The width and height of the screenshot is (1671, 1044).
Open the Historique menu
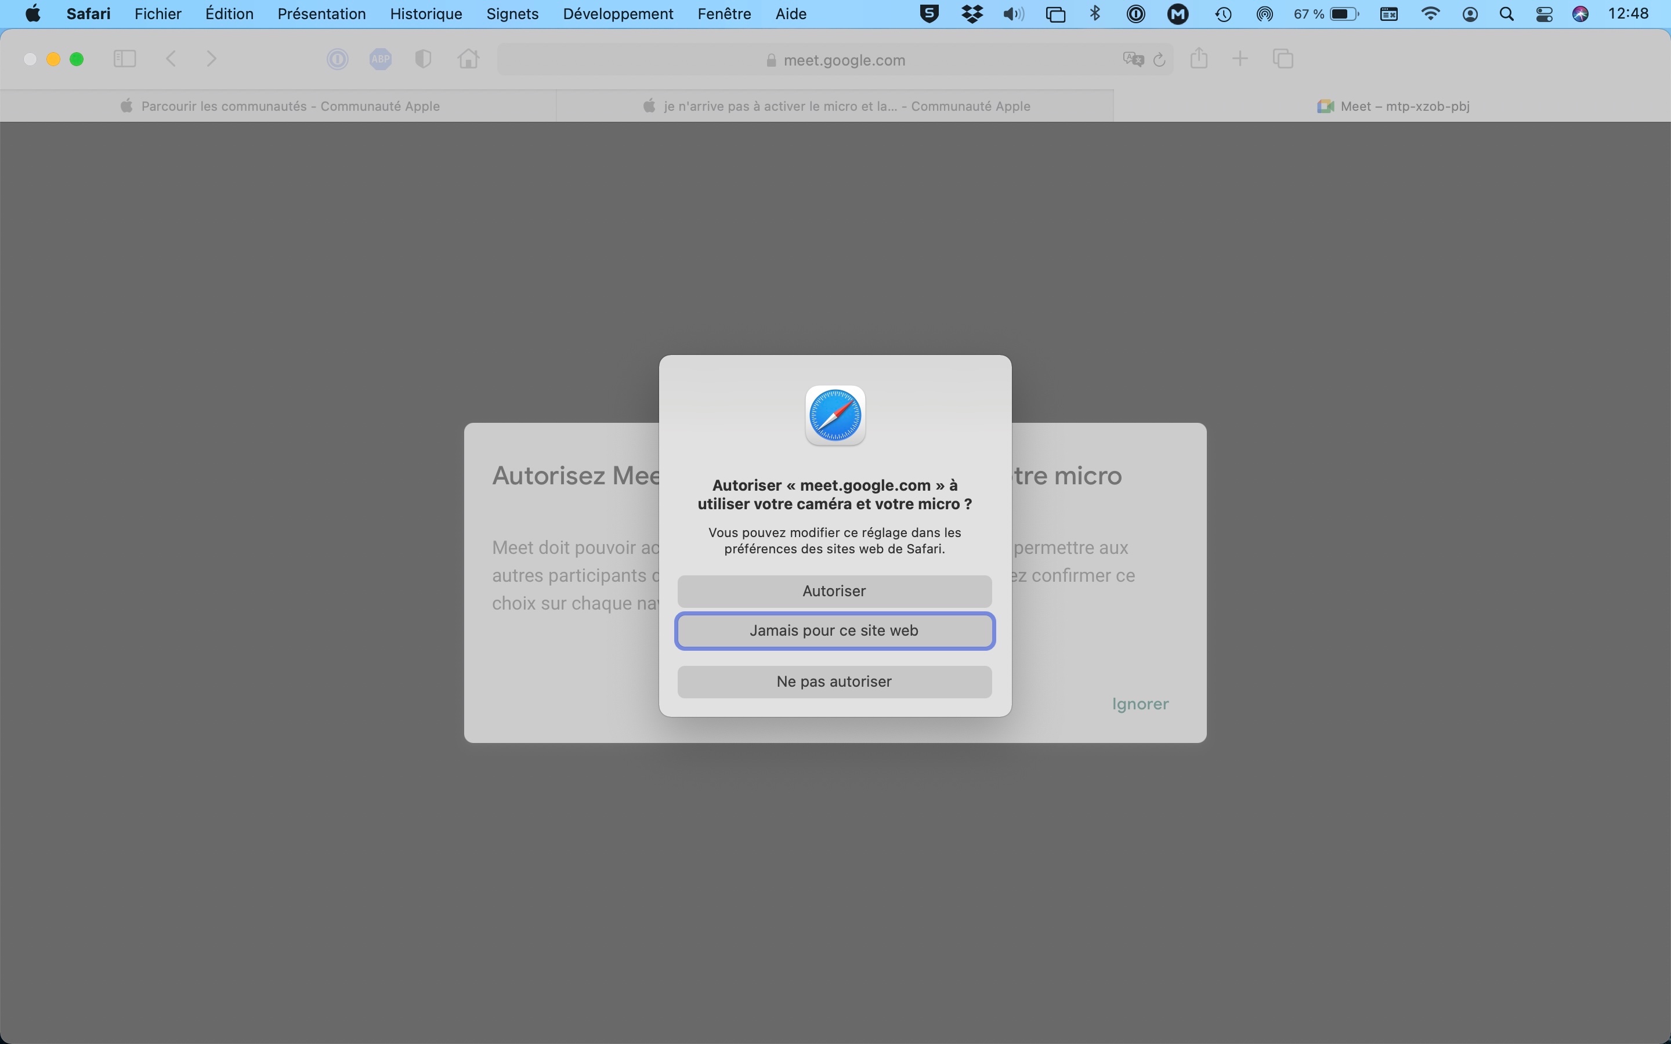point(425,14)
